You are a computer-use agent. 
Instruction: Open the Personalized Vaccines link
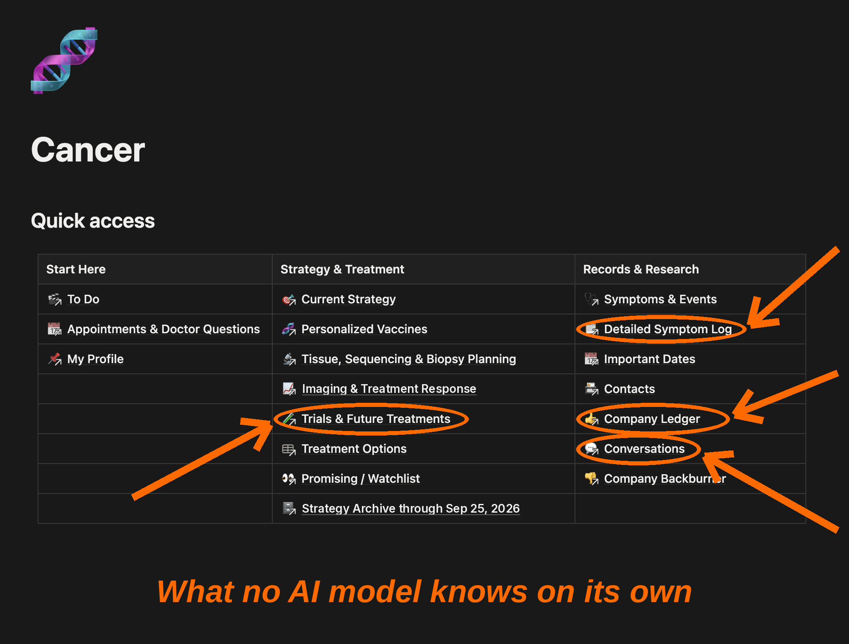(364, 329)
